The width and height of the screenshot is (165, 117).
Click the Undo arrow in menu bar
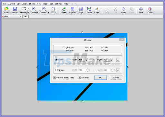[x=72, y=4]
